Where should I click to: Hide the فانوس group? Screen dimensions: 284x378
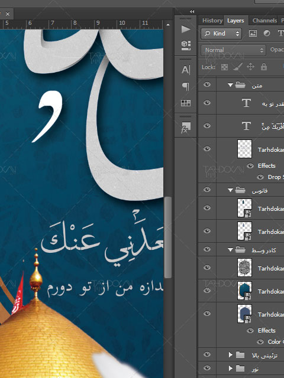pos(207,190)
